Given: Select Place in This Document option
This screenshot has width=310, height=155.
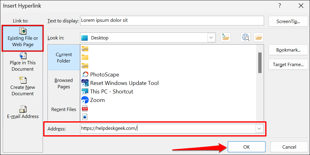Looking at the screenshot, I should (x=23, y=62).
